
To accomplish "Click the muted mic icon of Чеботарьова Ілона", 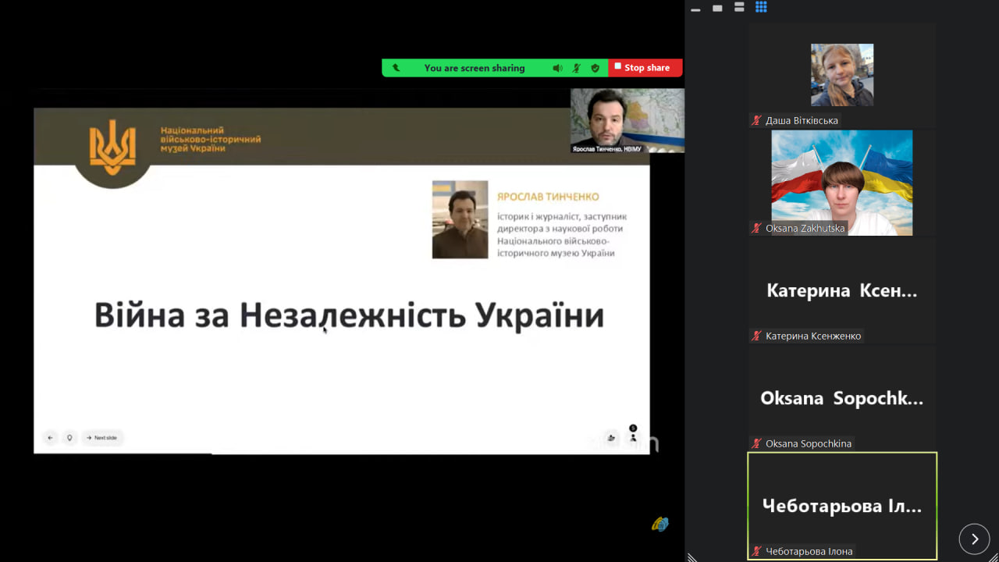I will (x=756, y=551).
